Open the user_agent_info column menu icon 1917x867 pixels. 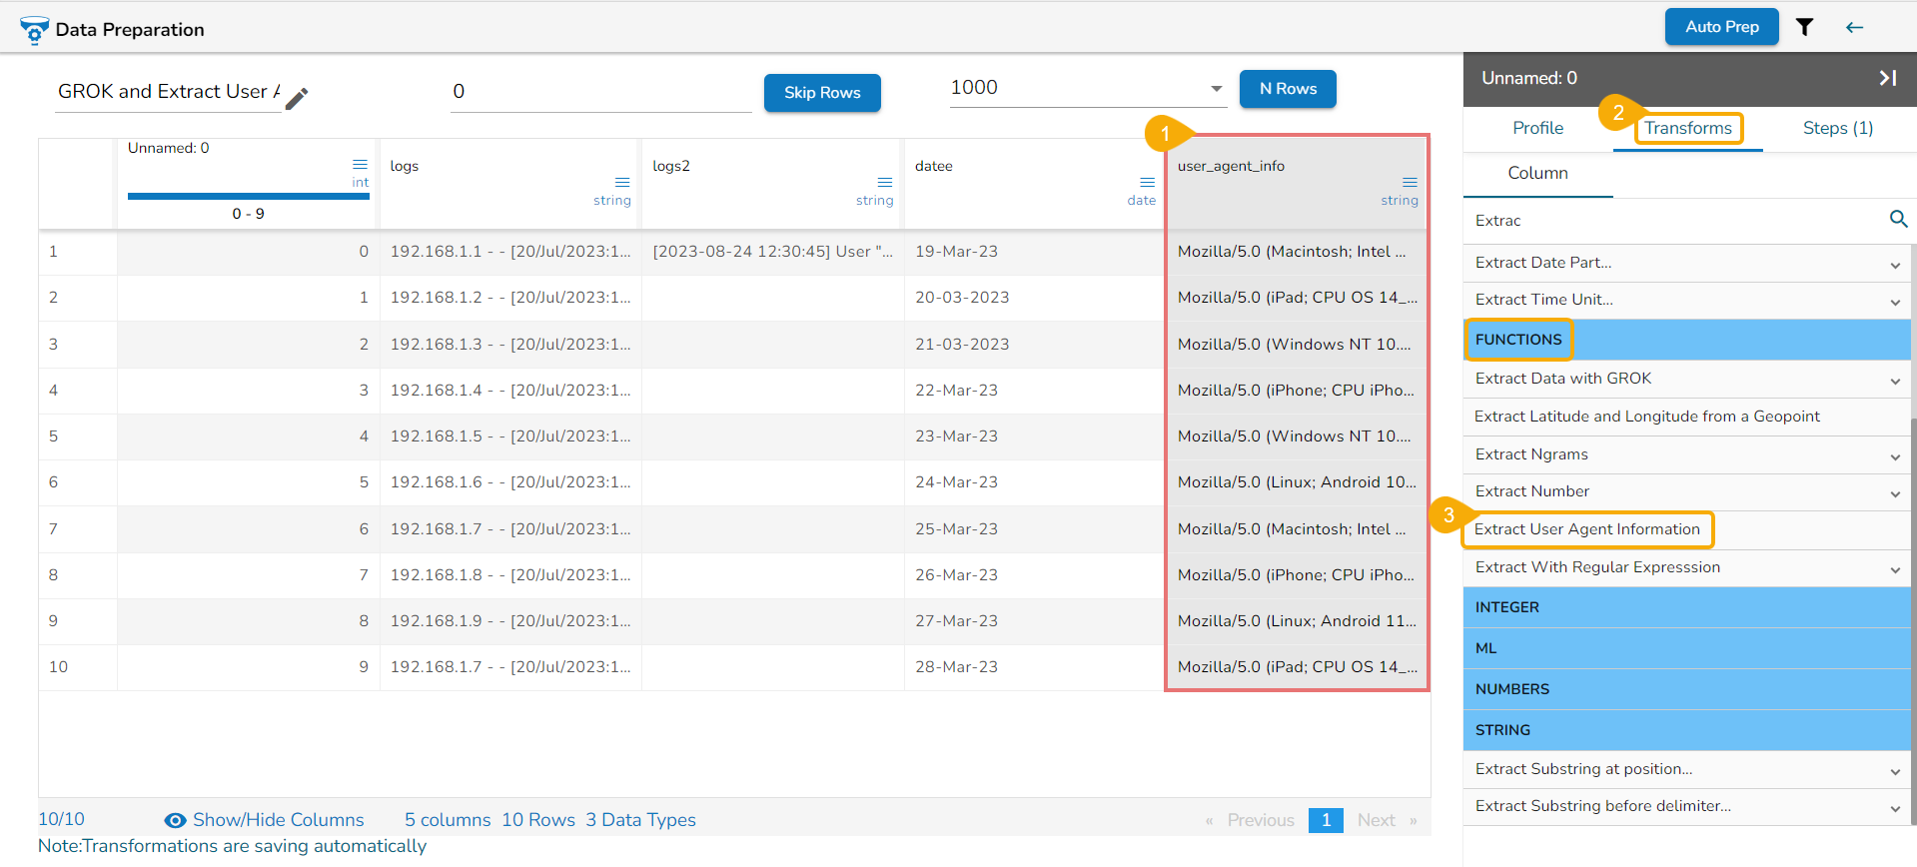1410,182
